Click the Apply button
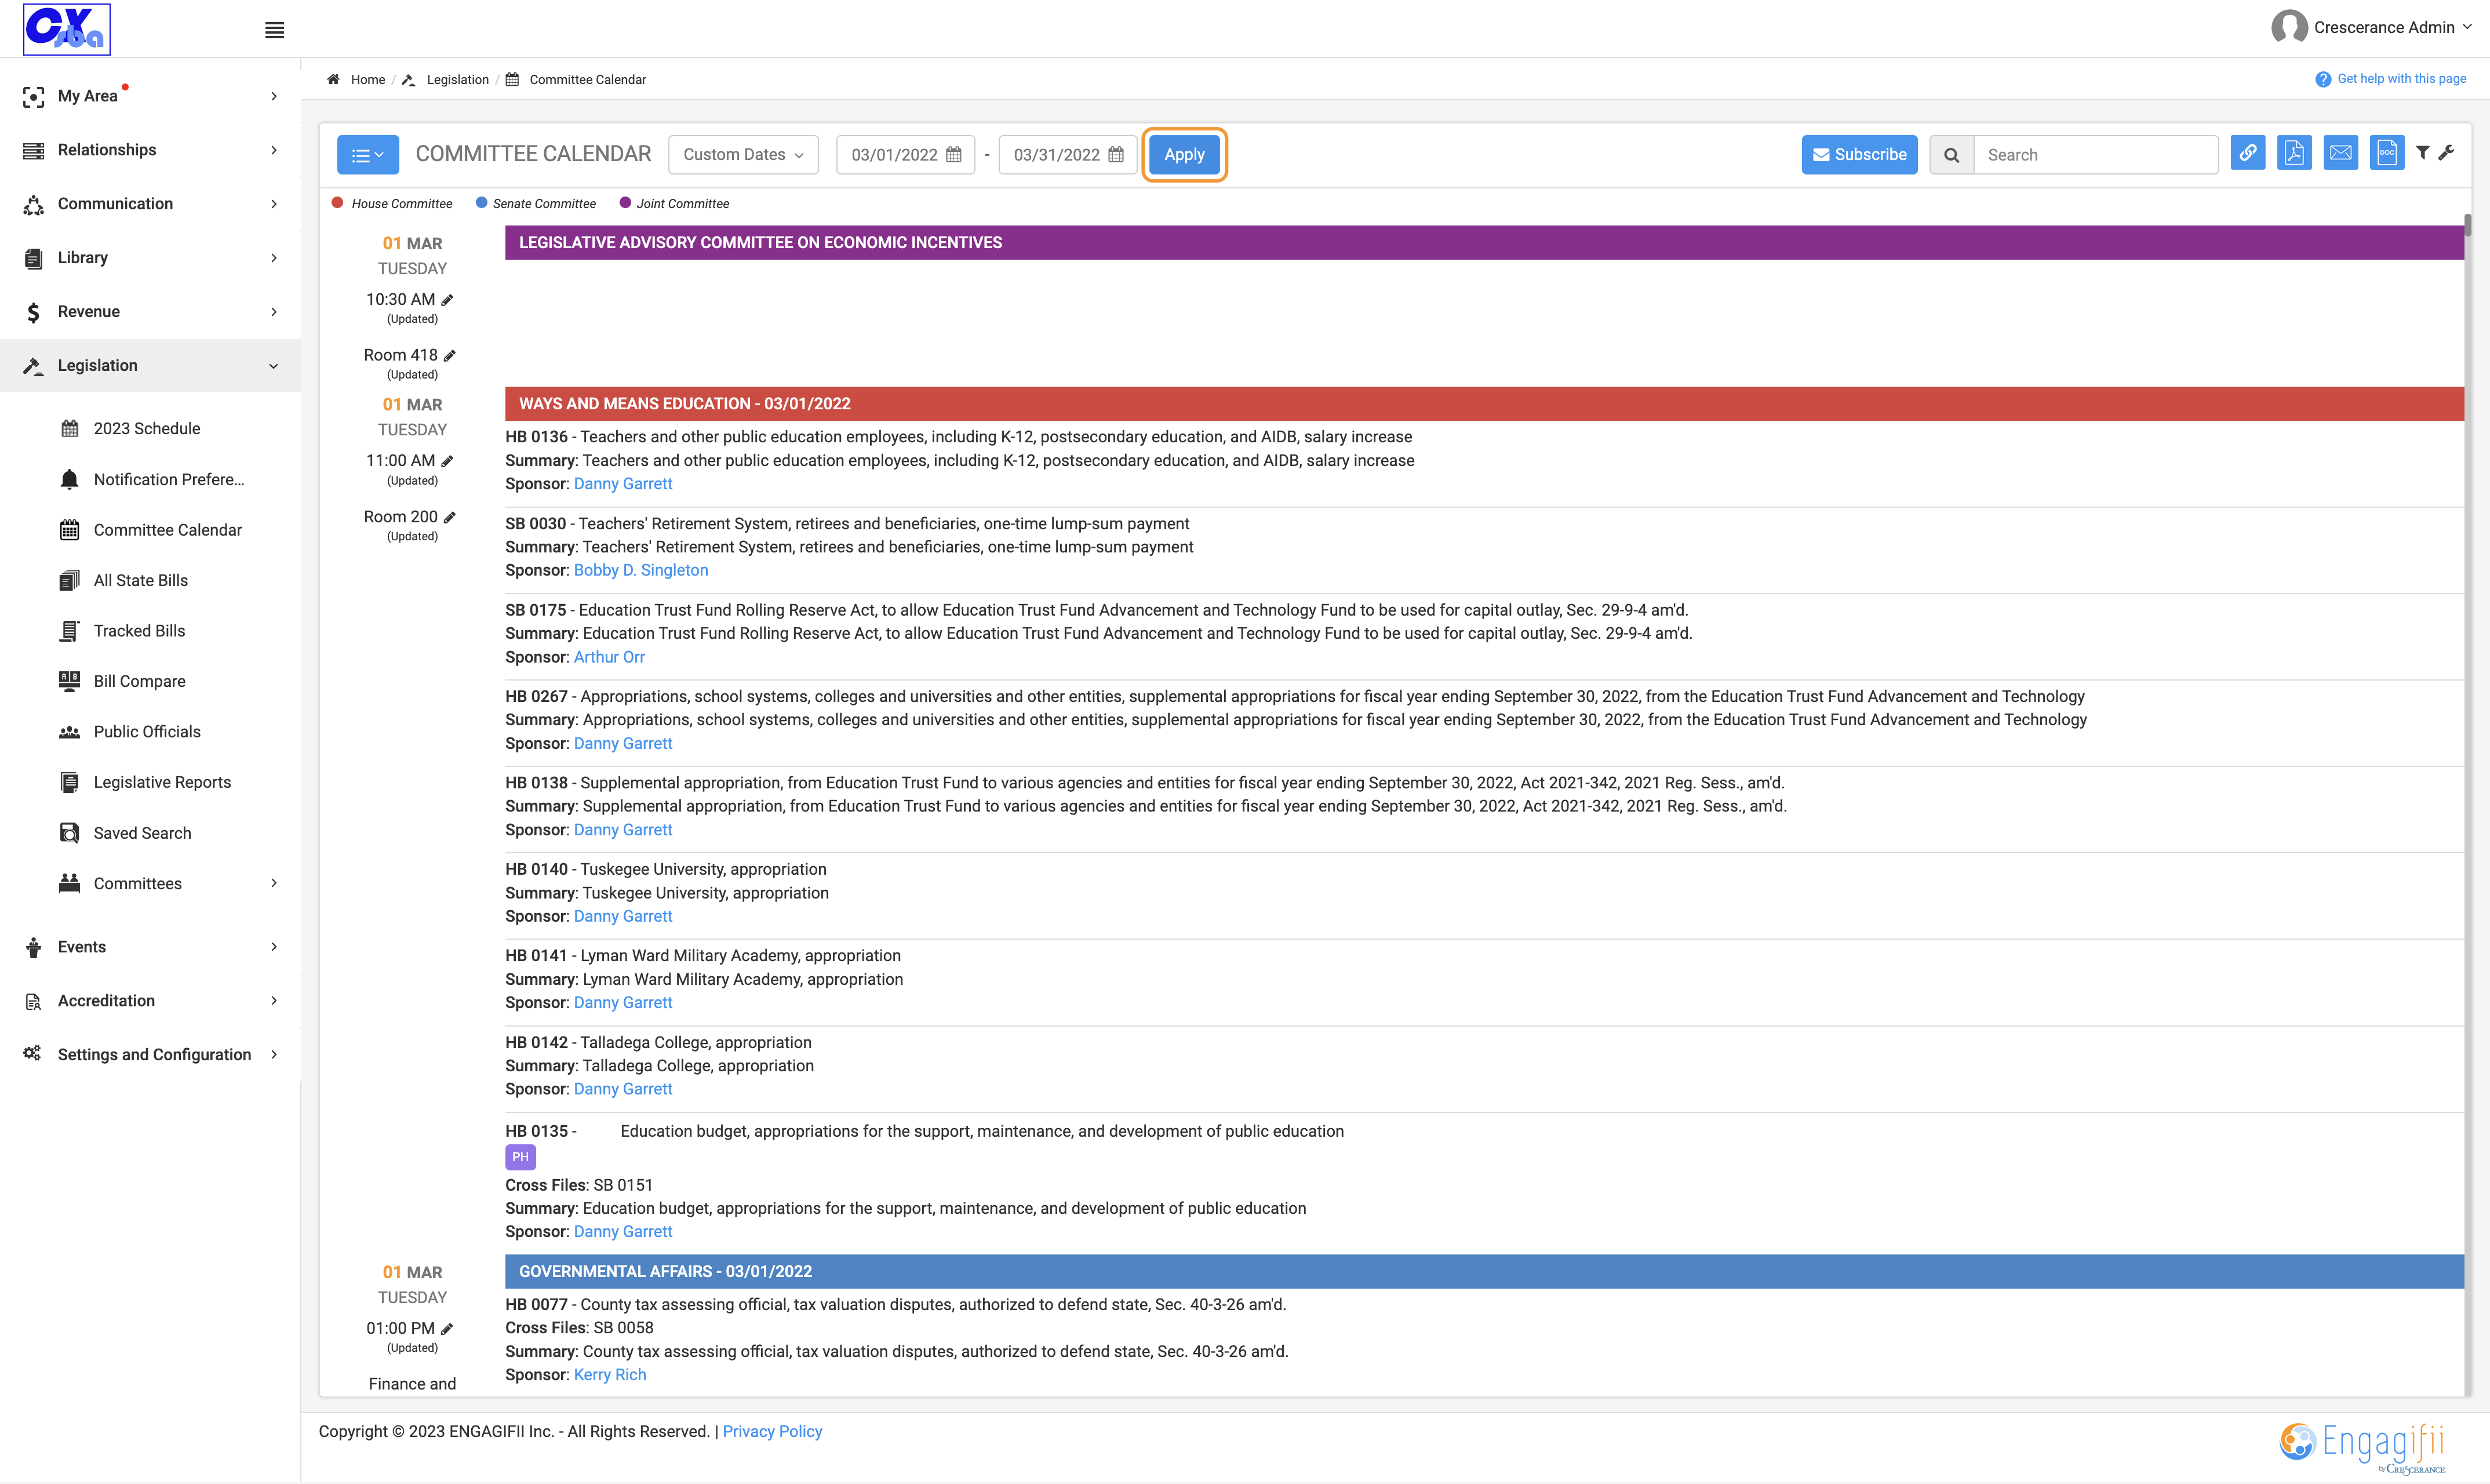 point(1185,155)
